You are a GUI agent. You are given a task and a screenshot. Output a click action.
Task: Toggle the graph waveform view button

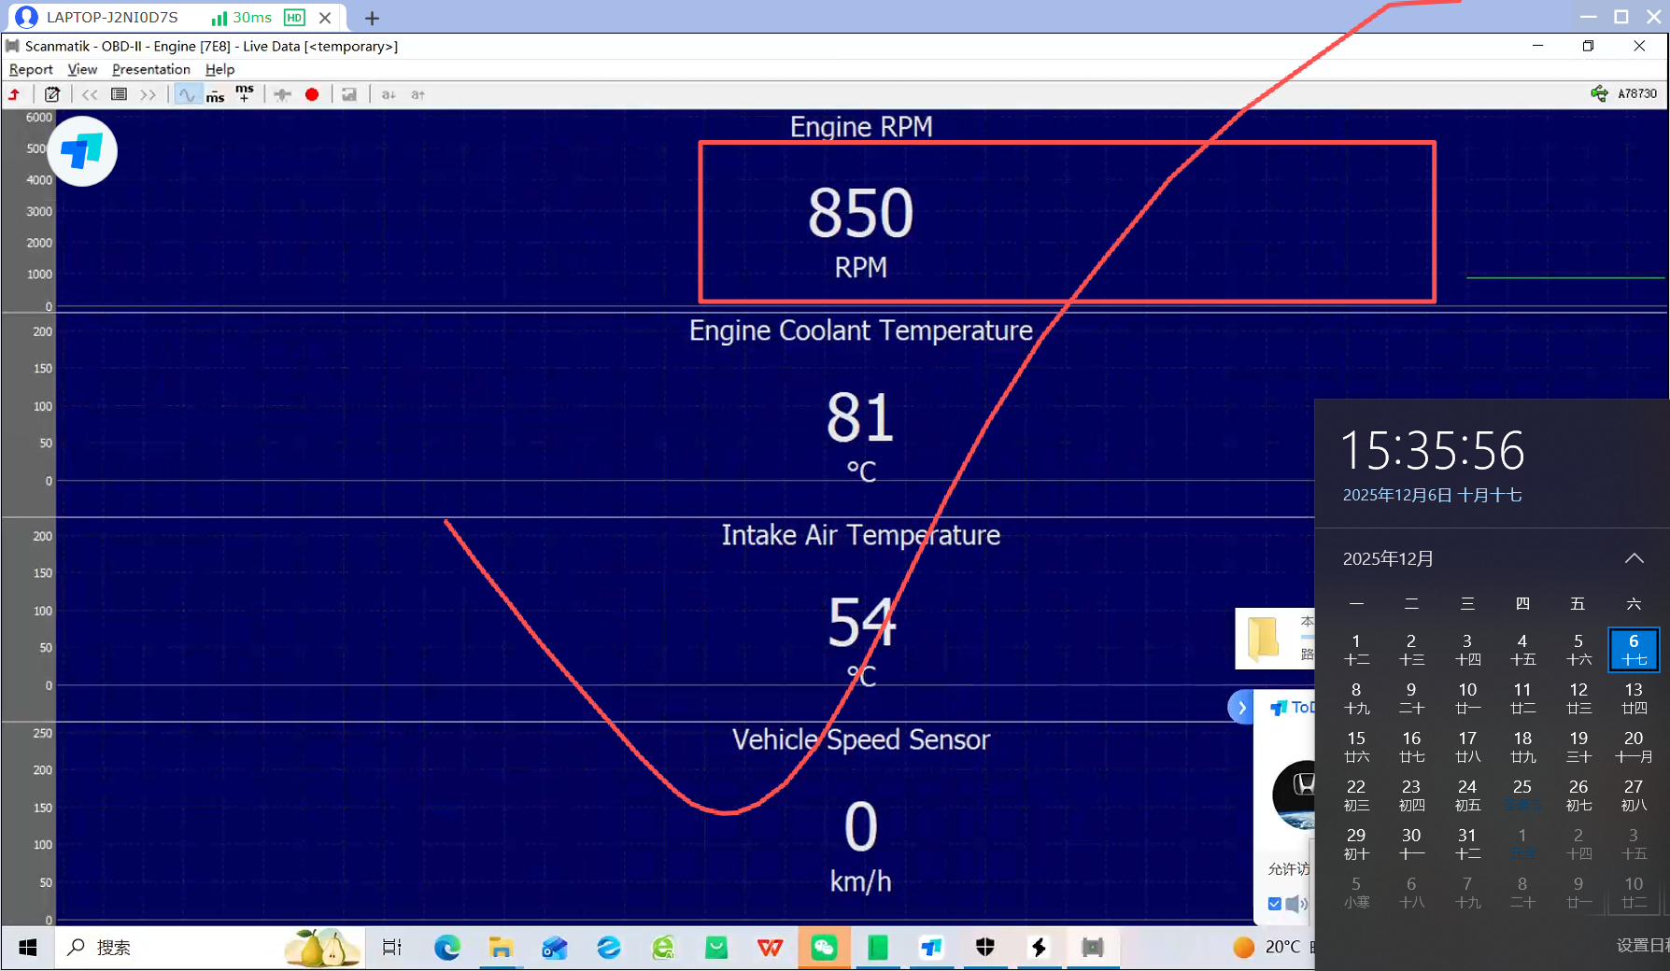coord(187,94)
